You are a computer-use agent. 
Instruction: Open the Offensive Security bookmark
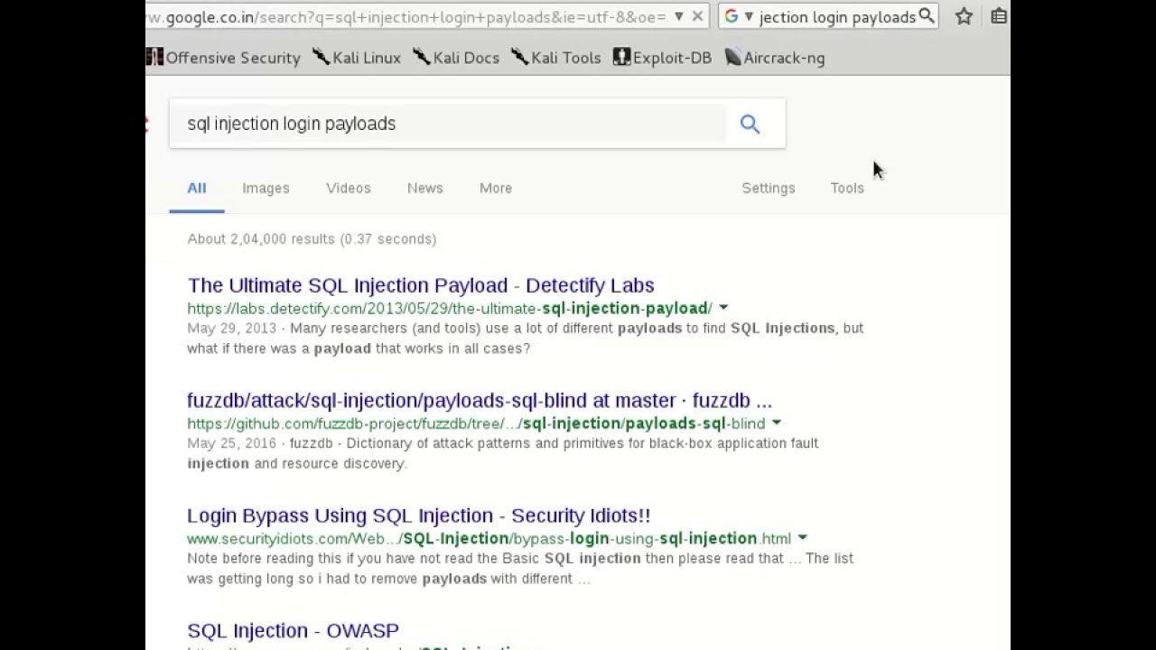coord(223,58)
